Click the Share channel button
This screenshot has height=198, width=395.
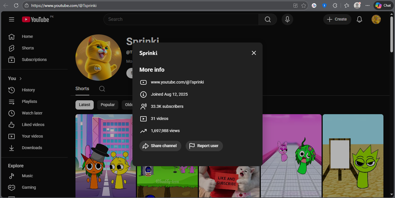point(160,146)
